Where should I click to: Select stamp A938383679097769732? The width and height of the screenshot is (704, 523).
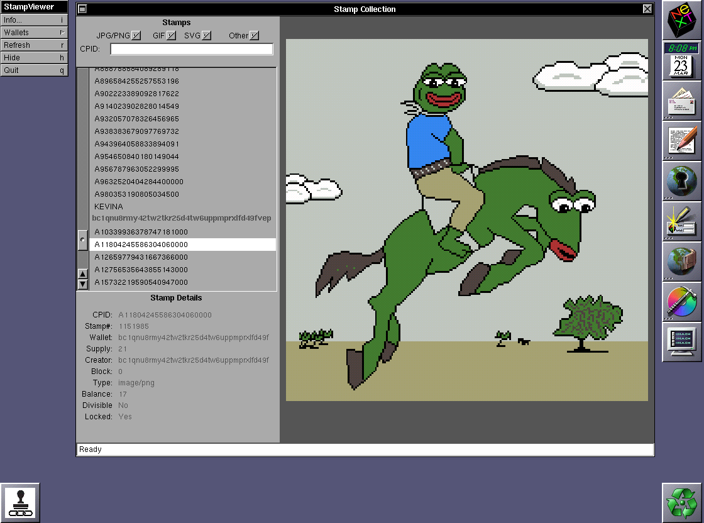pos(183,131)
